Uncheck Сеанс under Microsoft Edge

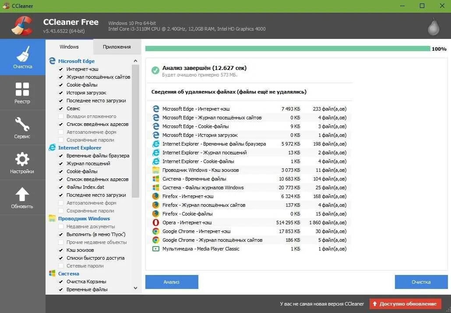point(61,108)
